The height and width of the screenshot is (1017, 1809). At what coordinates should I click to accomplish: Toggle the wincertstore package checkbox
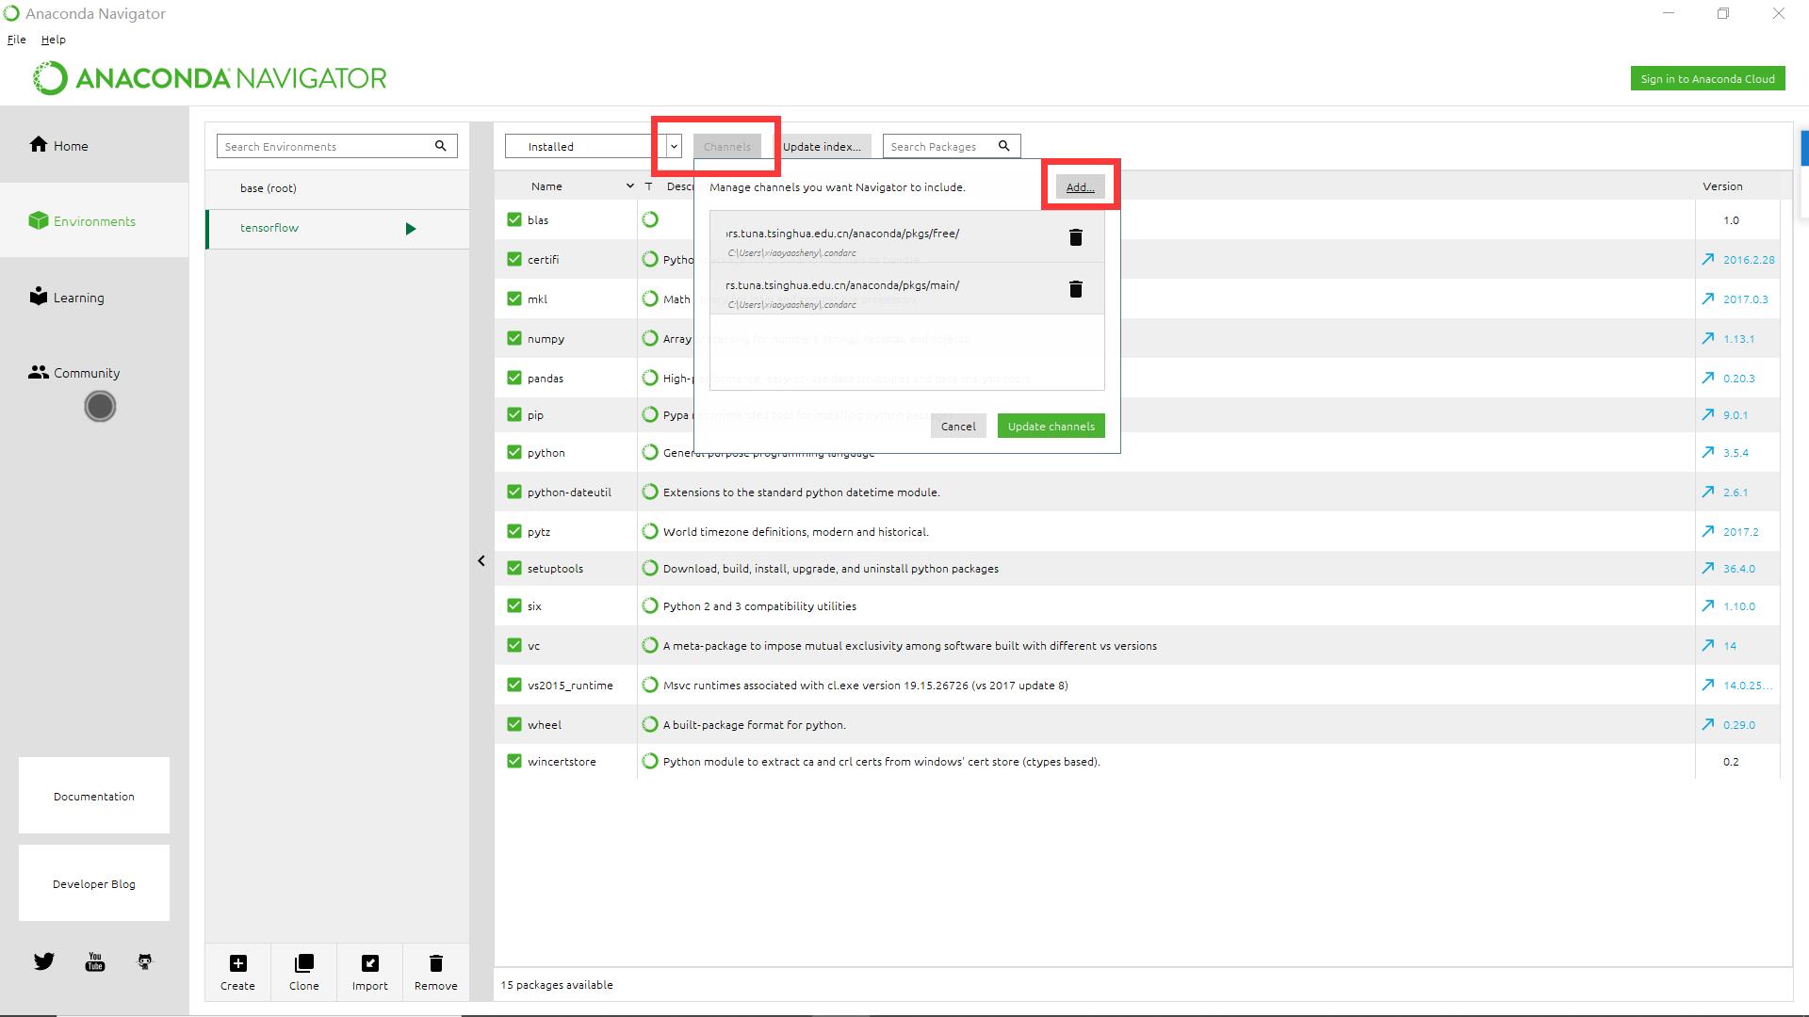tap(514, 761)
